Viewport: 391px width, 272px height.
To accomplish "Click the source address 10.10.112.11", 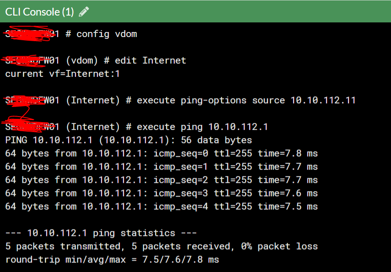I will (323, 100).
